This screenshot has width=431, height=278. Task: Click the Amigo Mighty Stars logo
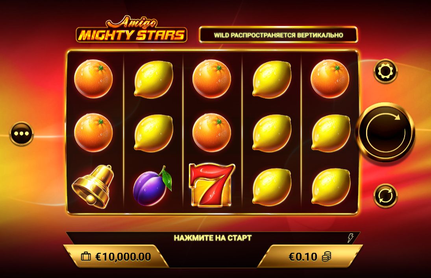pyautogui.click(x=131, y=29)
